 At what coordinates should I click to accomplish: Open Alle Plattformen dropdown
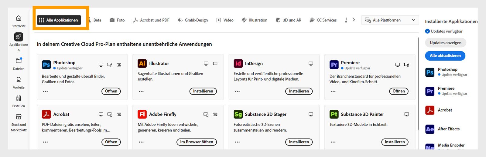(390, 20)
